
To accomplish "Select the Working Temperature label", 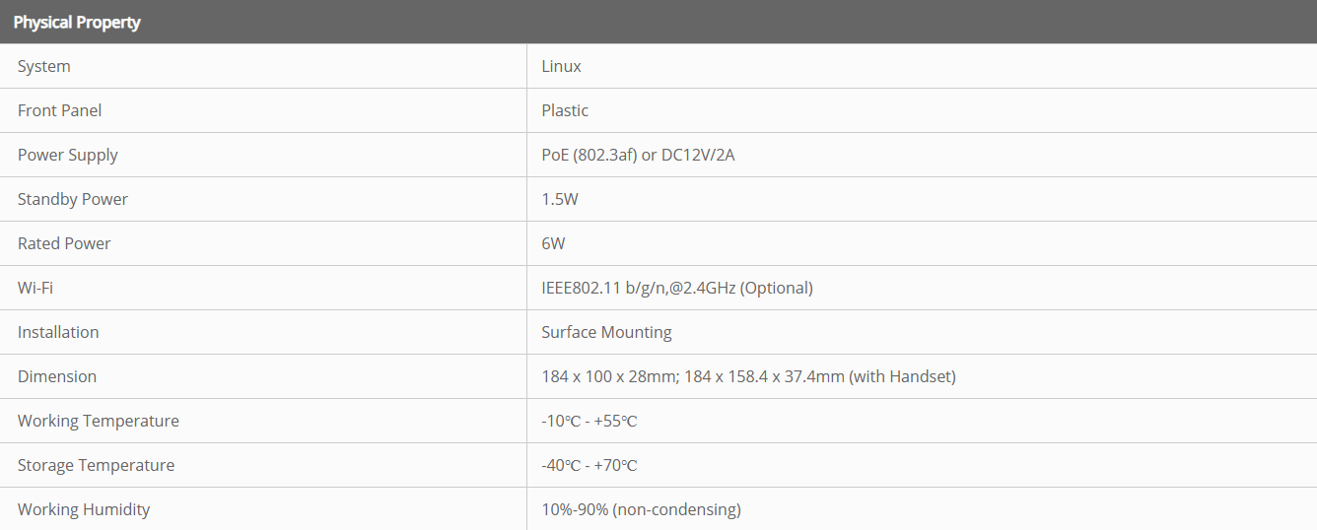I will coord(99,421).
